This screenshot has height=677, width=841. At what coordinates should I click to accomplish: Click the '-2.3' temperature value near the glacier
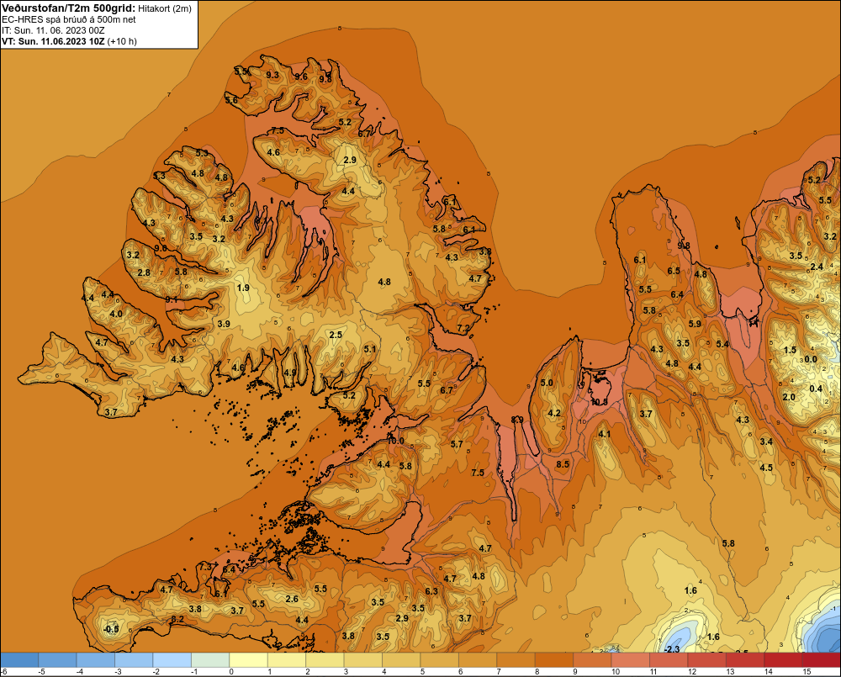pyautogui.click(x=671, y=649)
